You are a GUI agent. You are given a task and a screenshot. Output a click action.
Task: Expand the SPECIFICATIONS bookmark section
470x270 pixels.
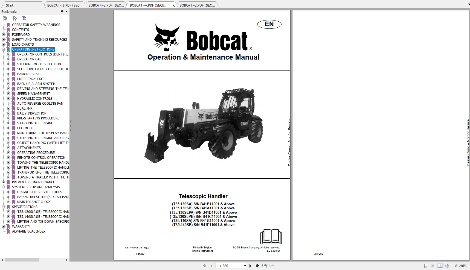click(3, 207)
